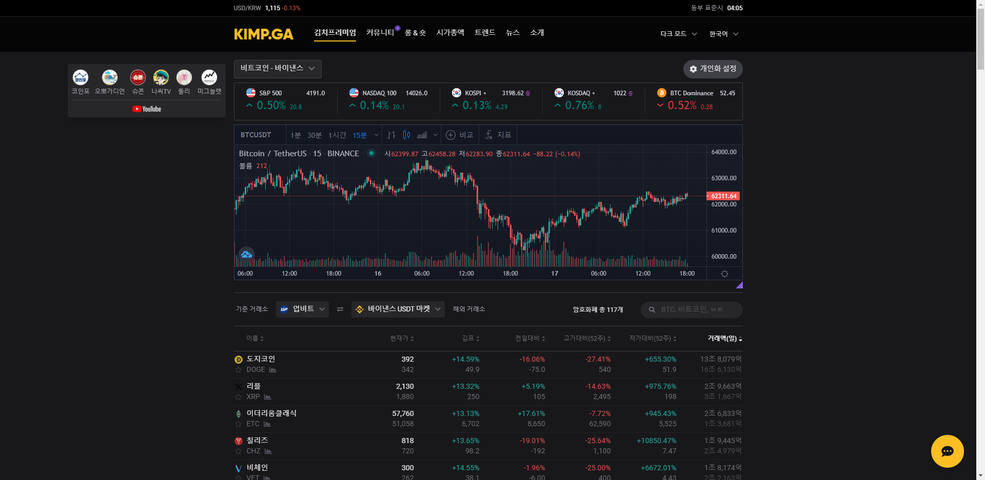Select the candlestick chart style icon
The height and width of the screenshot is (480, 985).
click(406, 135)
